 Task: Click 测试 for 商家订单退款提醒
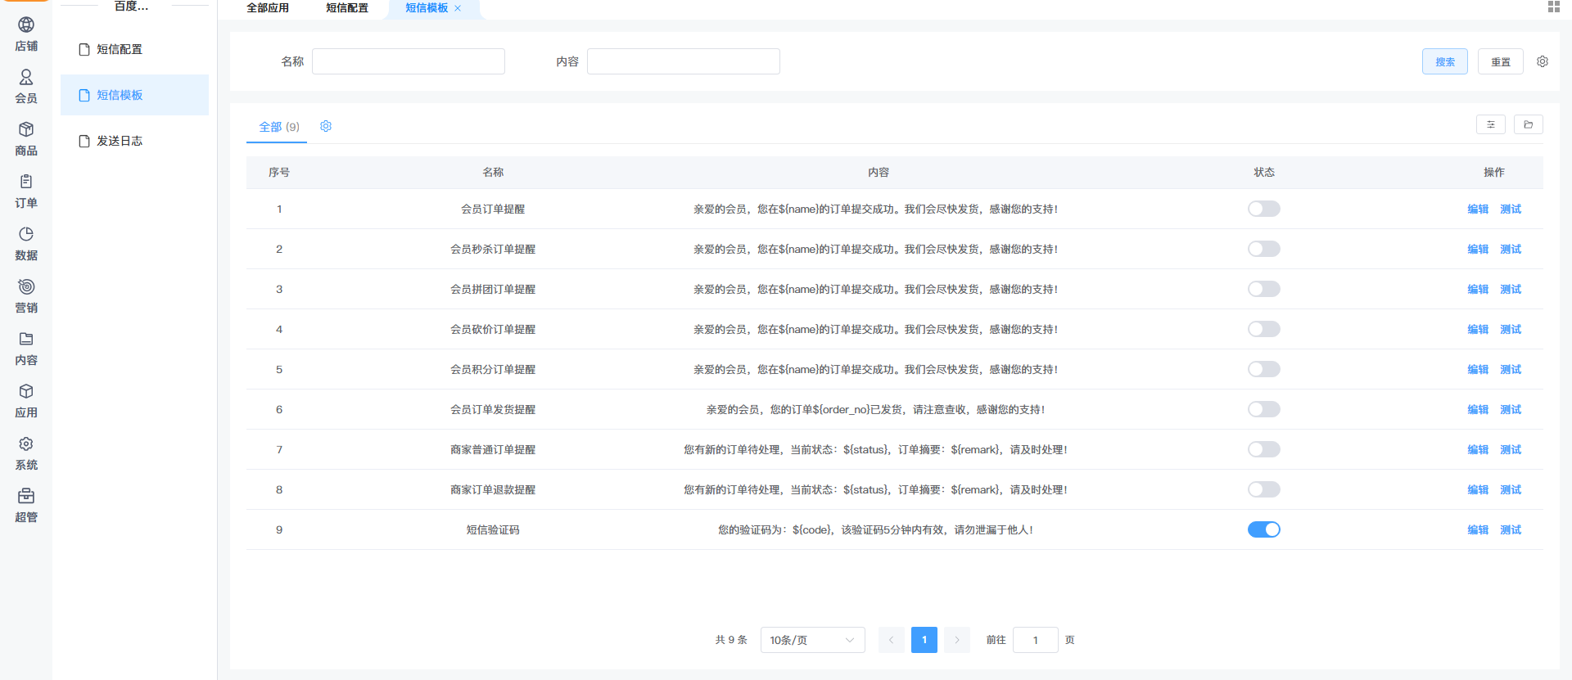tap(1511, 489)
